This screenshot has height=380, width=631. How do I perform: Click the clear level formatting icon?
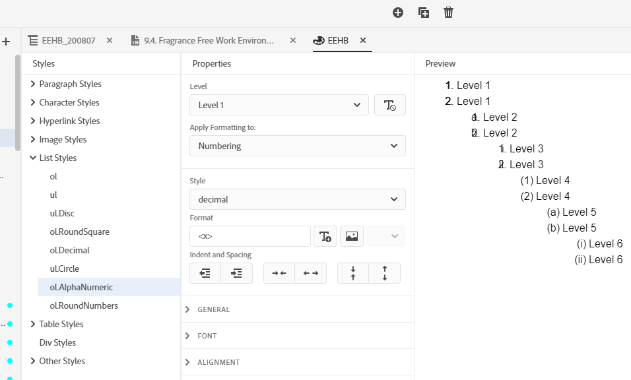pyautogui.click(x=389, y=105)
